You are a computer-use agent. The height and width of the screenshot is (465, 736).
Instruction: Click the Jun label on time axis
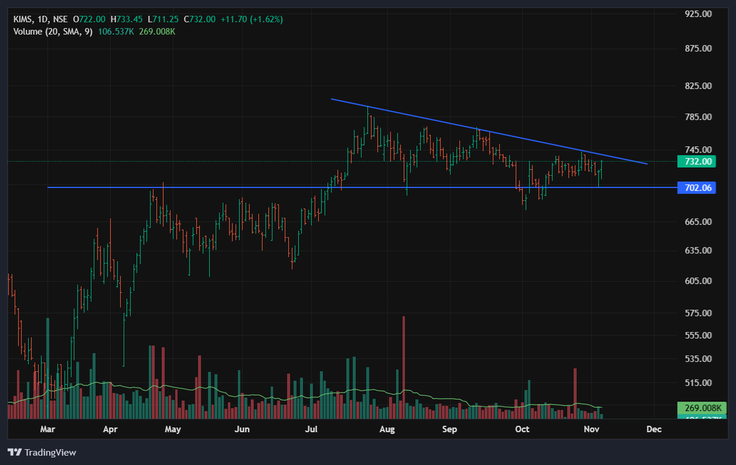[x=243, y=429]
